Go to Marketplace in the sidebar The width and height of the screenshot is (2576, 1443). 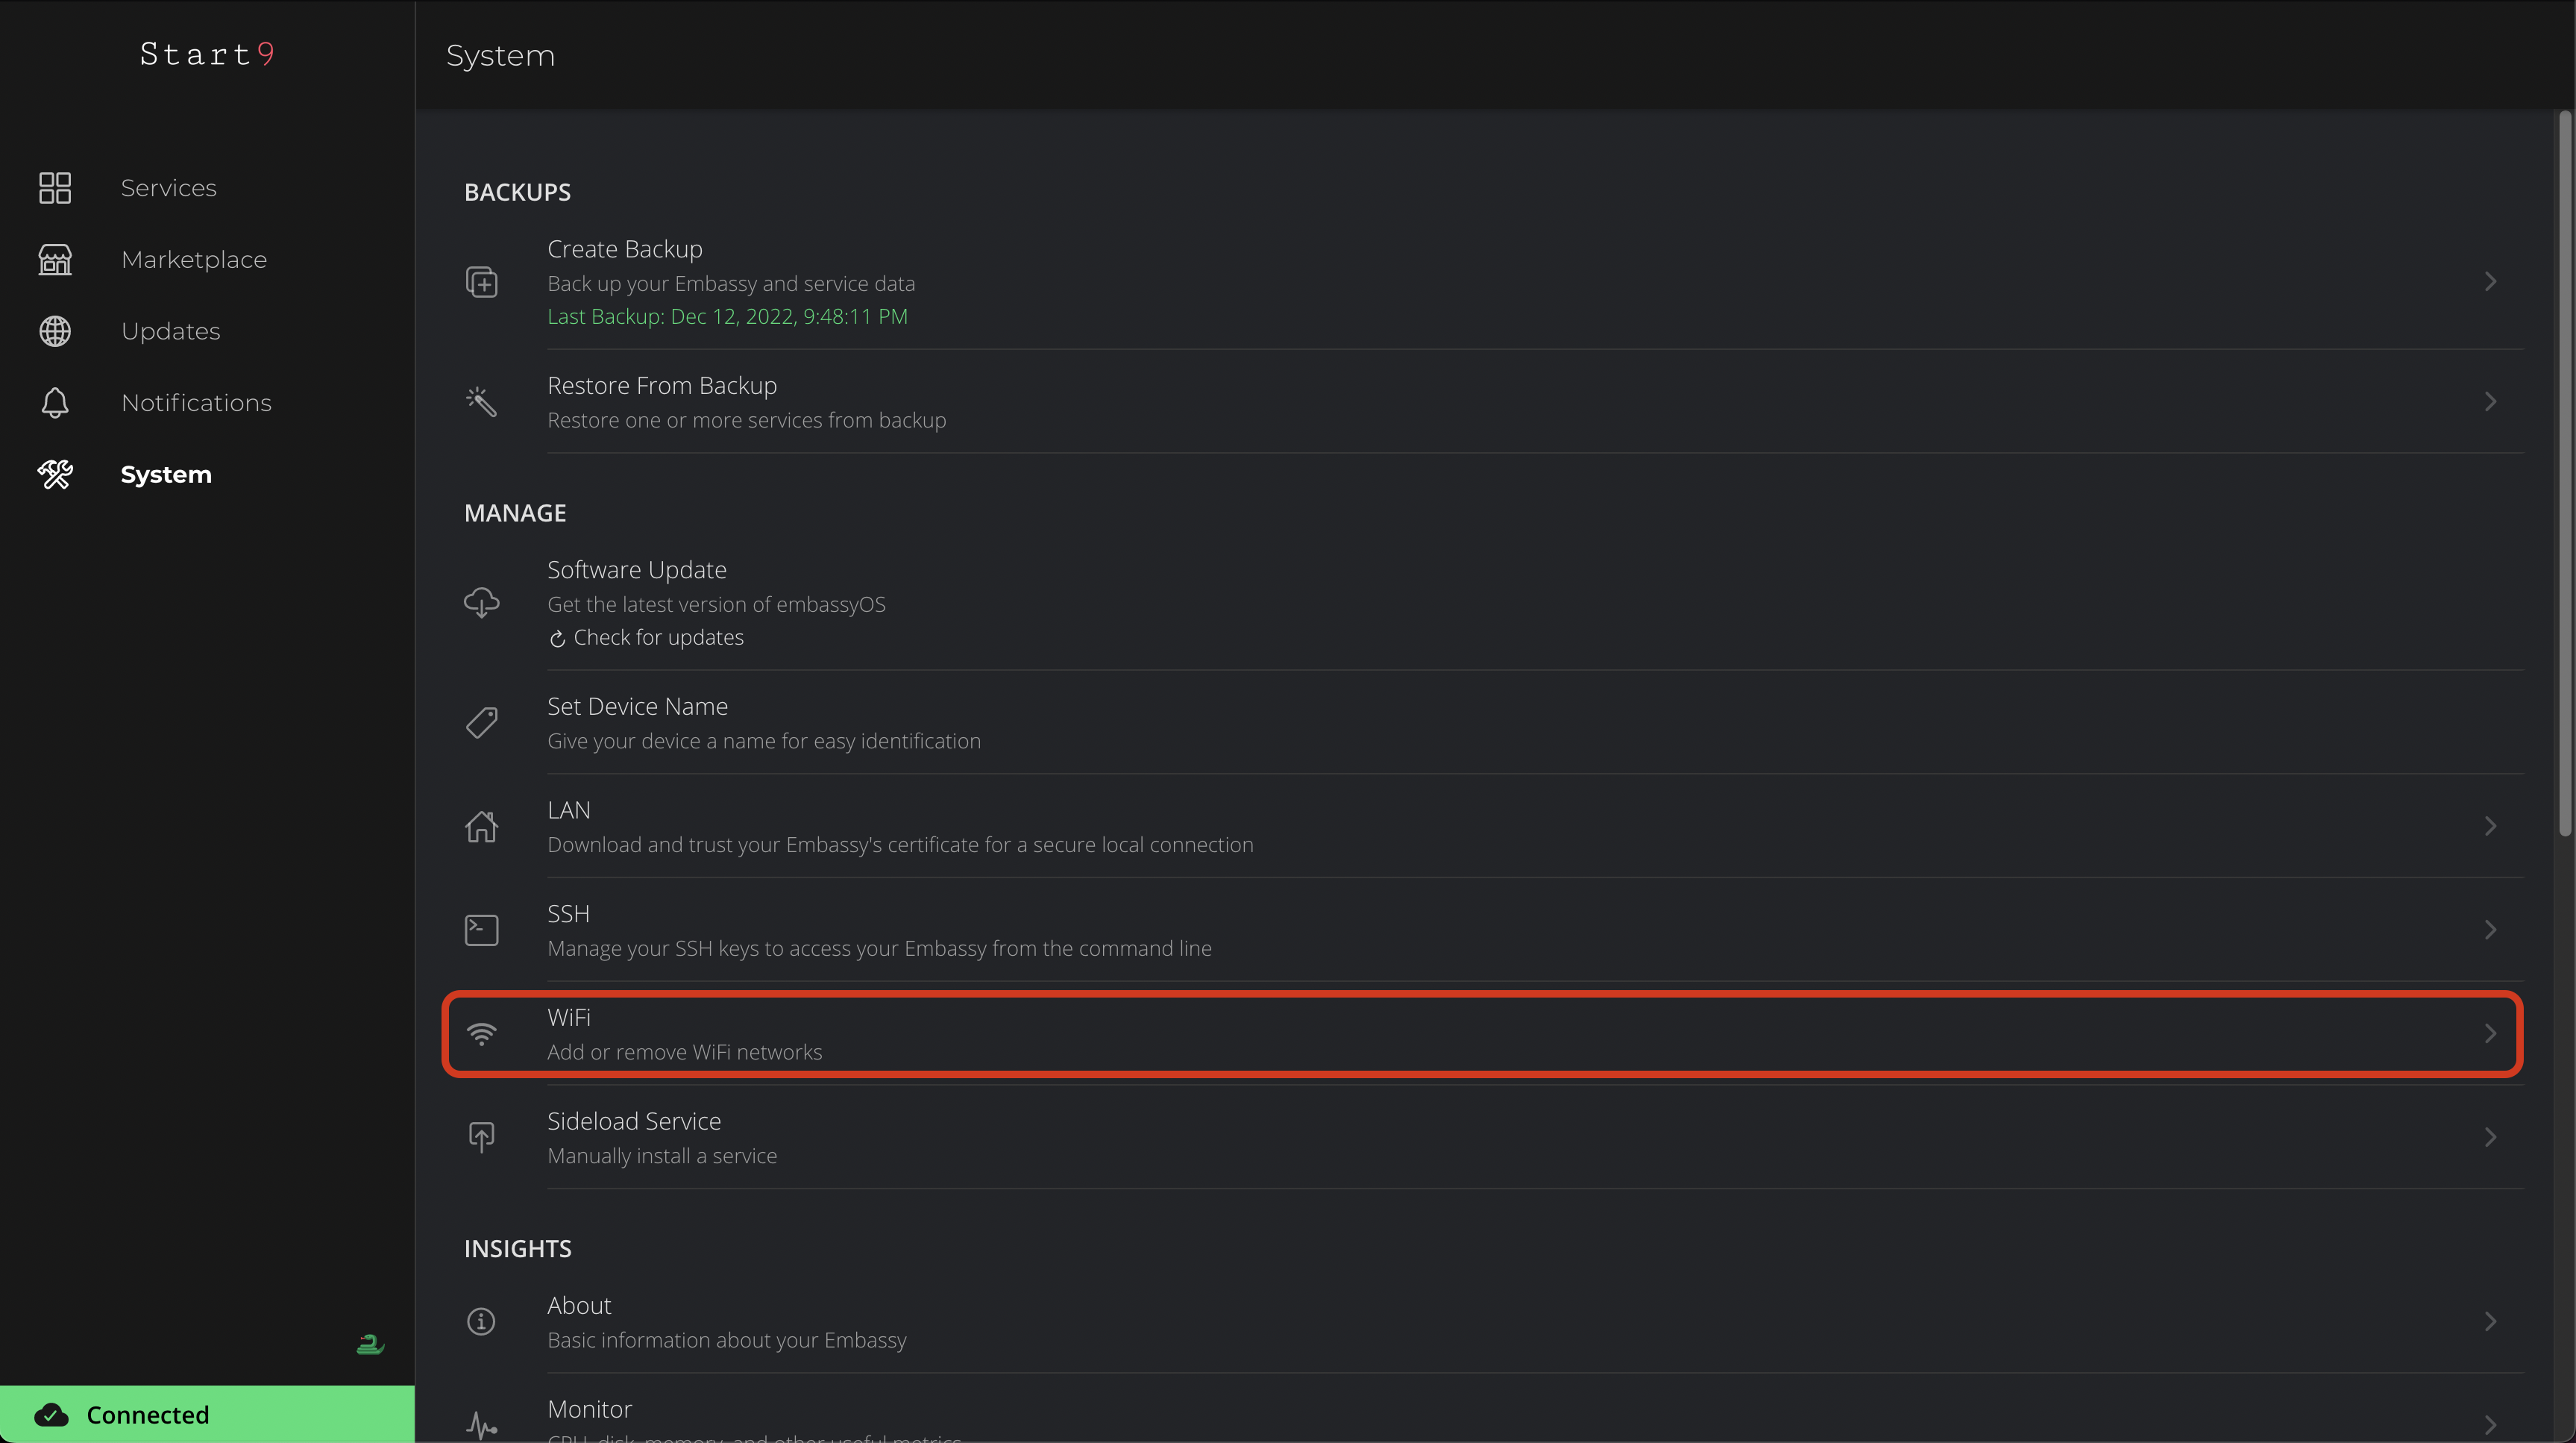pyautogui.click(x=194, y=260)
